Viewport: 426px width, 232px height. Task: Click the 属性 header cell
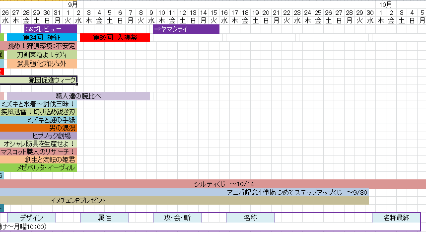[x=105, y=218]
